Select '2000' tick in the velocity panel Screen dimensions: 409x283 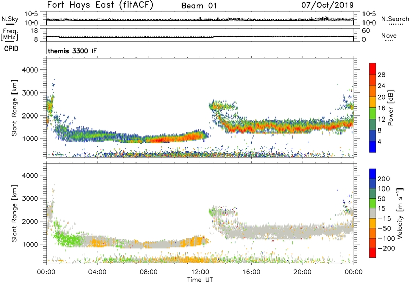tap(30, 221)
